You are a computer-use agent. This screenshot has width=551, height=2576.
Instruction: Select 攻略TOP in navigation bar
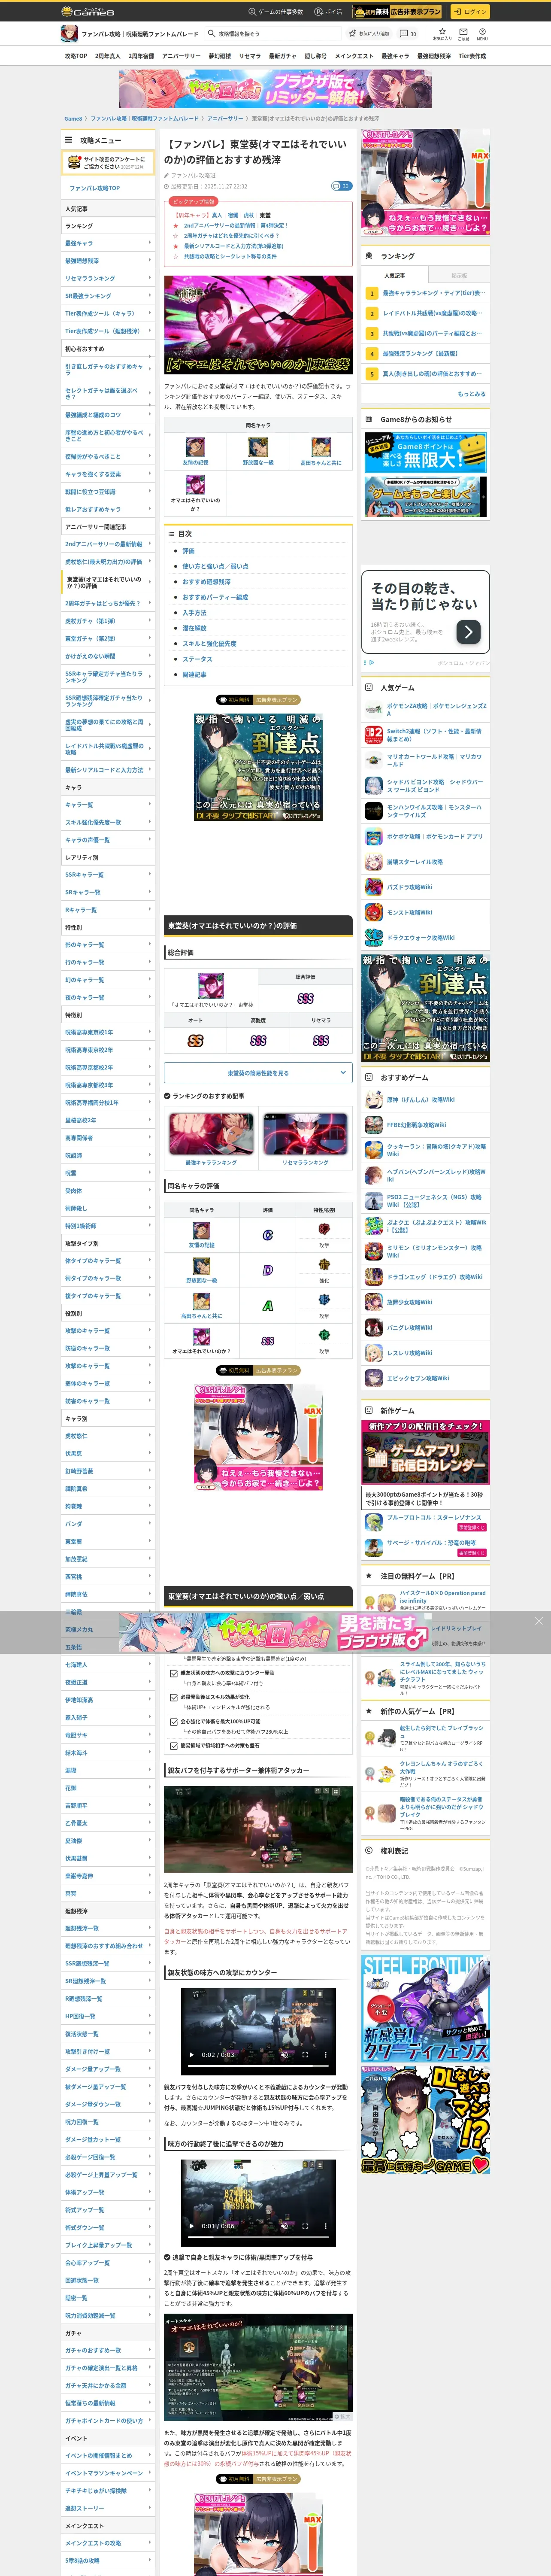[76, 56]
